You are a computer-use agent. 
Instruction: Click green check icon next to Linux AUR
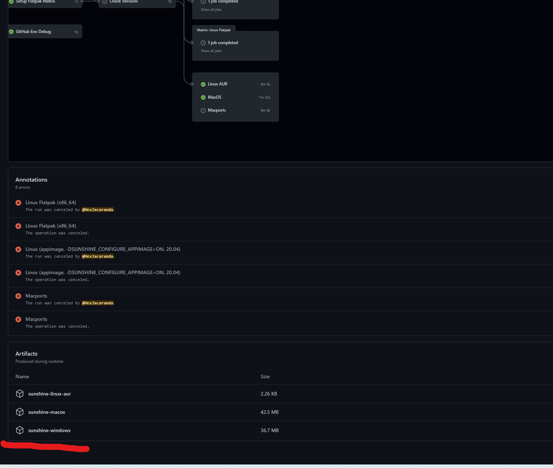pyautogui.click(x=203, y=84)
